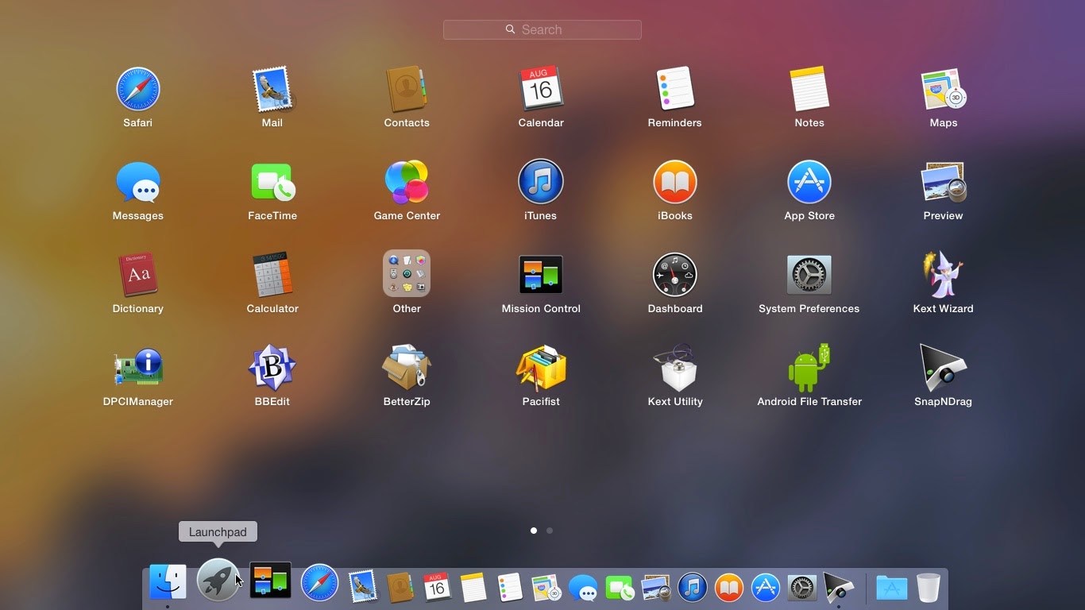The width and height of the screenshot is (1085, 610).
Task: Start FaceTime from the Launchpad grid
Action: 272,182
